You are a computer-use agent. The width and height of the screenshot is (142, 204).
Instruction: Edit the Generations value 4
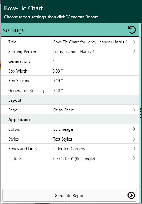coord(54,61)
